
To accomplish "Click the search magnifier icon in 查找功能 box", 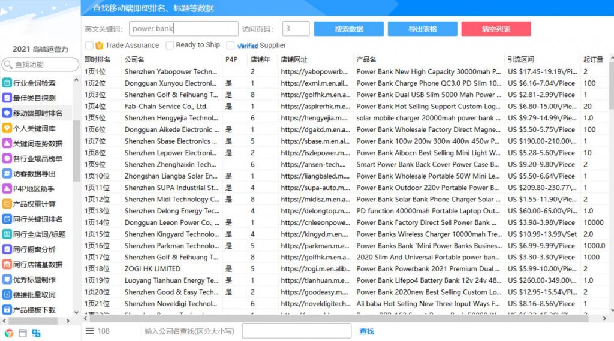I will (8, 64).
